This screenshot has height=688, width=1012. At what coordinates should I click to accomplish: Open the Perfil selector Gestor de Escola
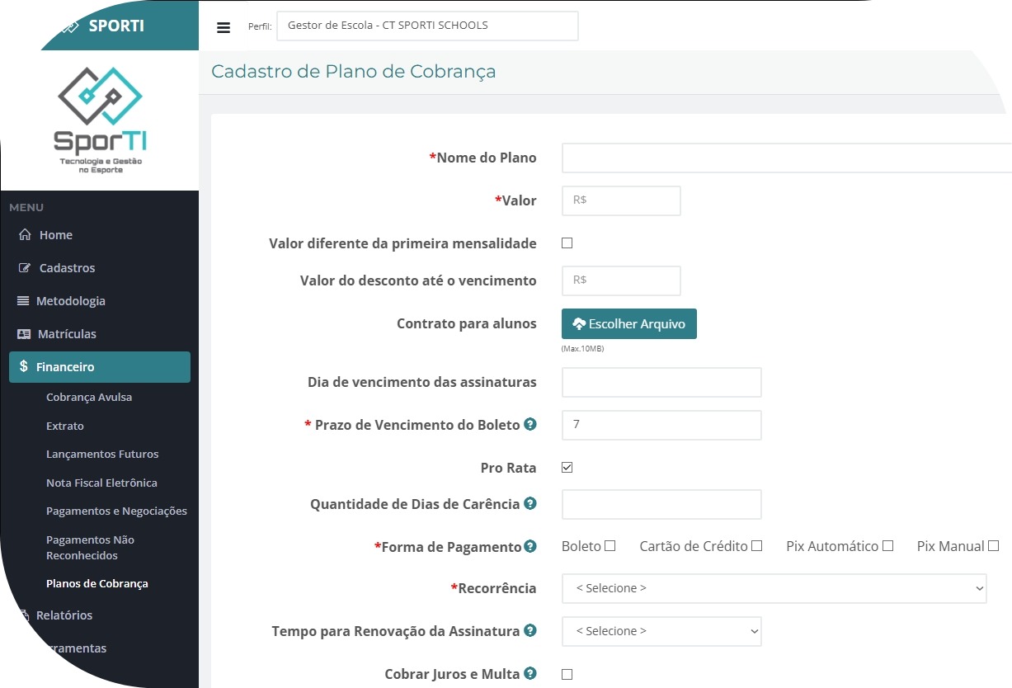click(427, 26)
